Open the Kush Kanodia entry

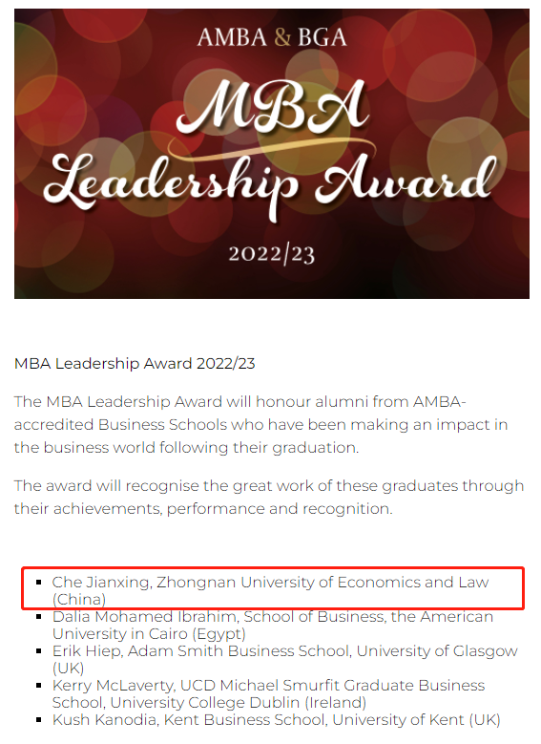pyautogui.click(x=277, y=720)
